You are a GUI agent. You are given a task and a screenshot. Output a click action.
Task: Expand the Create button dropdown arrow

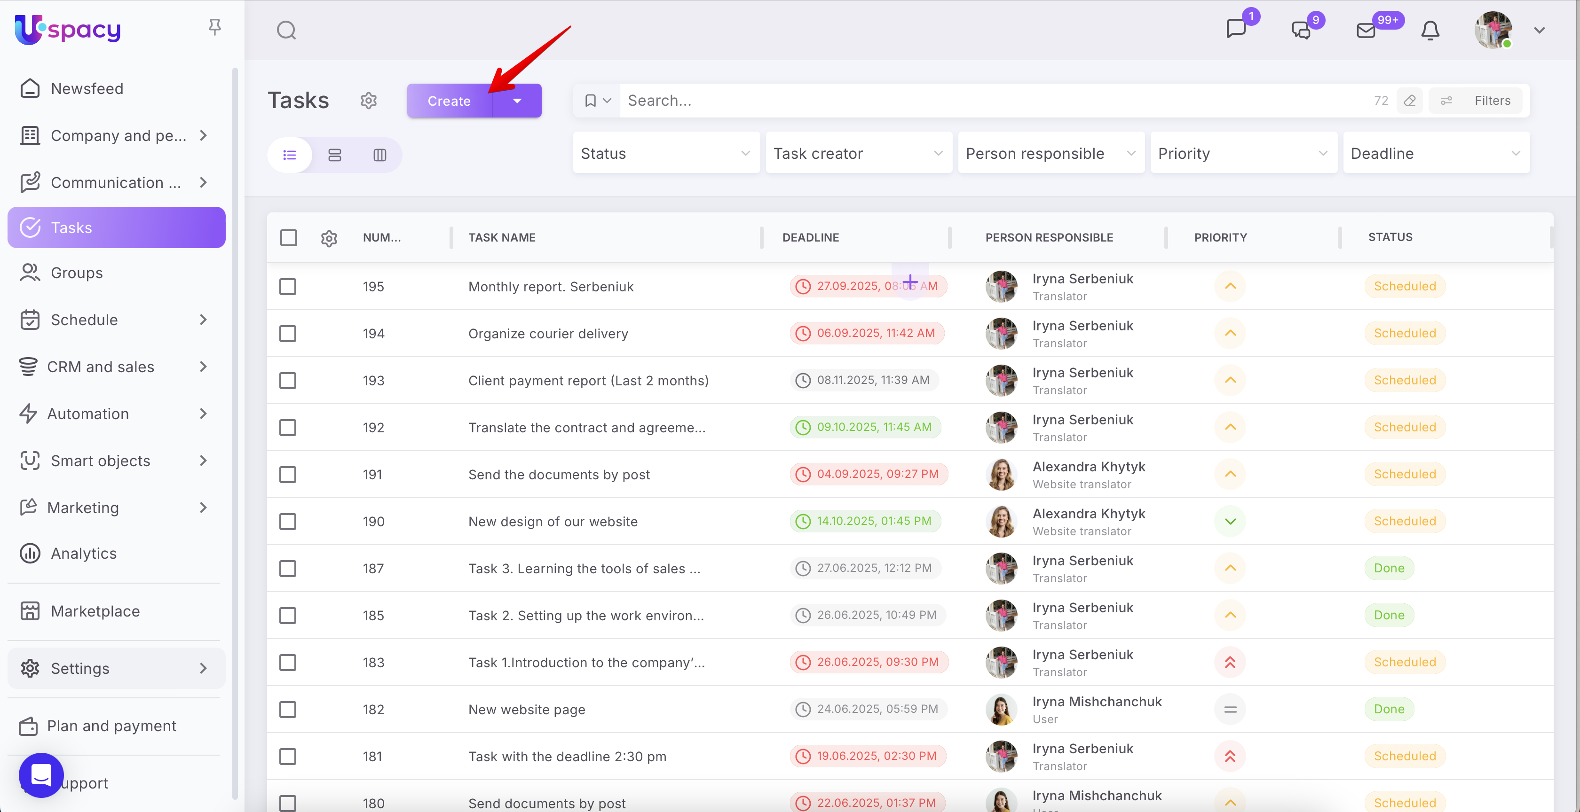(x=517, y=101)
